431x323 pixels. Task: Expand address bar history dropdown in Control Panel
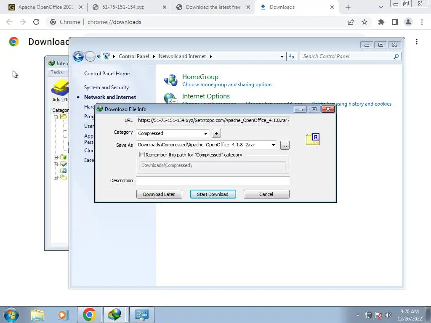pos(282,57)
